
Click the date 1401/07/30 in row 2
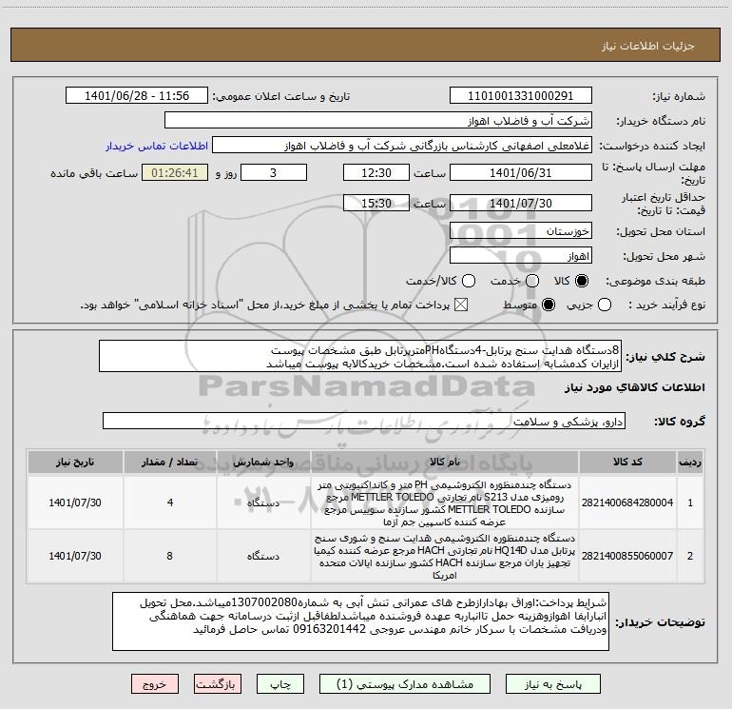click(x=75, y=556)
